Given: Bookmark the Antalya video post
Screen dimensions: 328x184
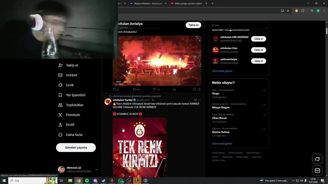Looking at the screenshot, I should tap(194, 89).
